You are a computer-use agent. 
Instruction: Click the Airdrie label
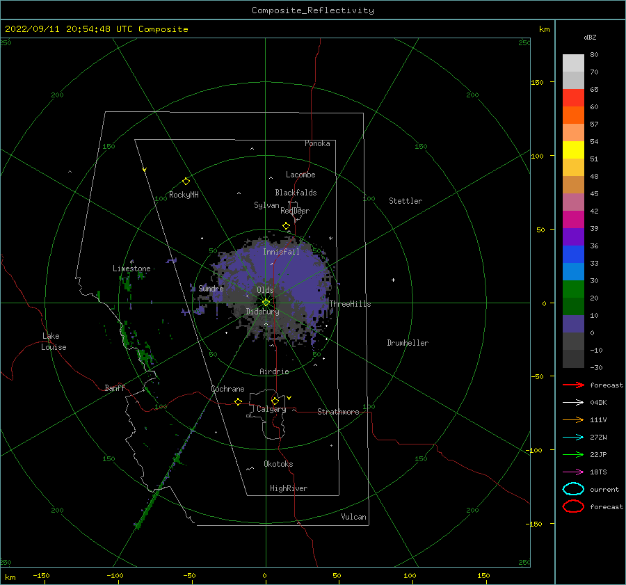(274, 371)
